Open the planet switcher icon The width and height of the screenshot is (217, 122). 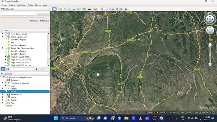(x=96, y=9)
